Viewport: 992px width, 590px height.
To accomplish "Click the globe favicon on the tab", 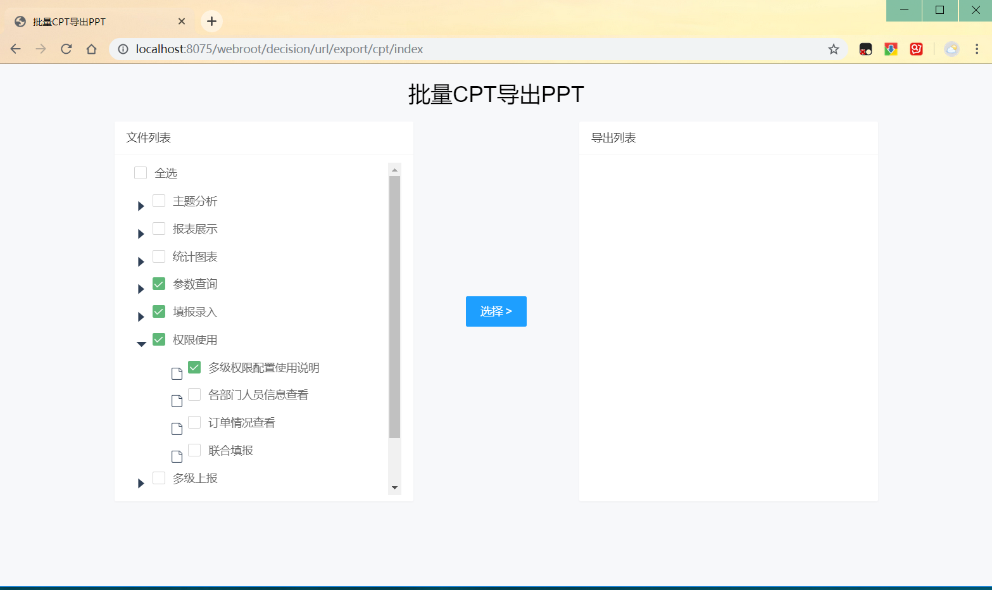I will (x=20, y=22).
